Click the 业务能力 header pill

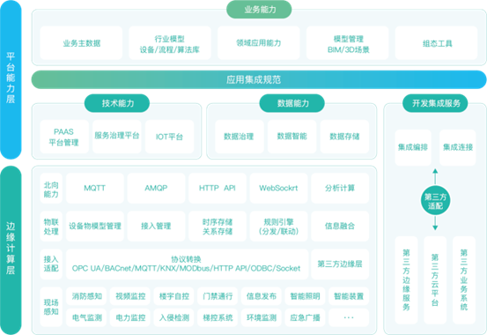[x=259, y=10]
